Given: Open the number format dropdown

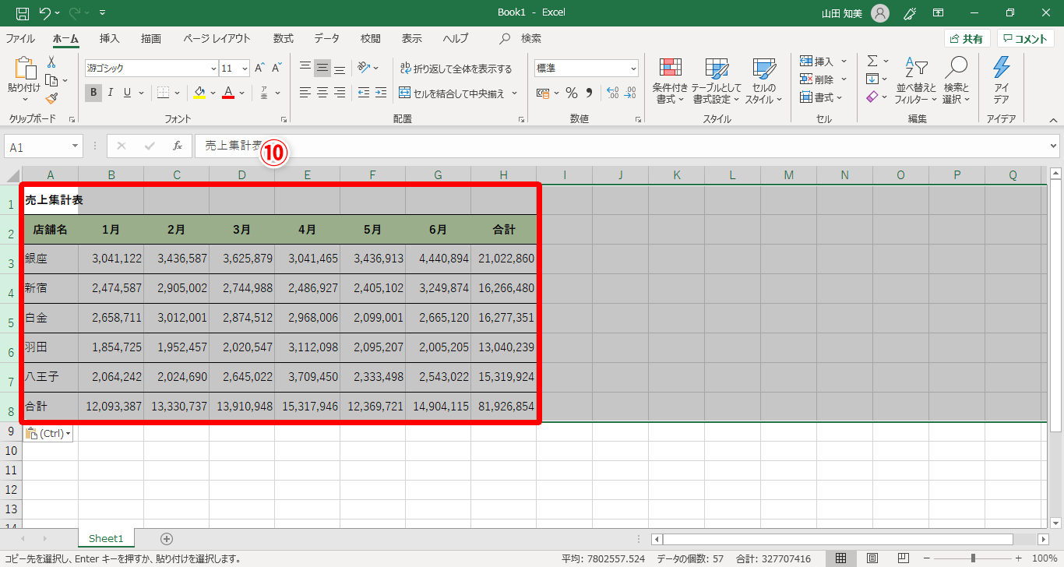Looking at the screenshot, I should (x=632, y=69).
